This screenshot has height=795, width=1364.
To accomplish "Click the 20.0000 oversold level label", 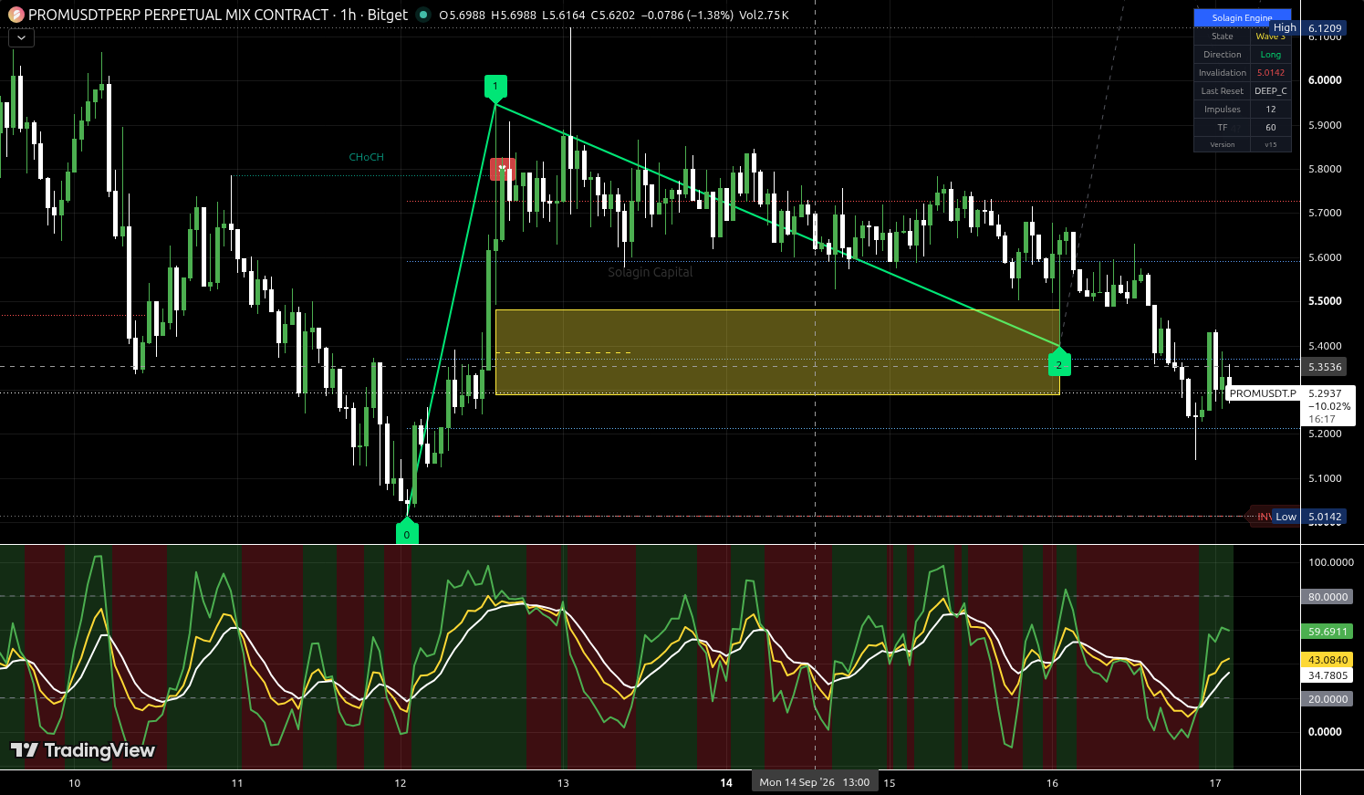I will point(1328,699).
